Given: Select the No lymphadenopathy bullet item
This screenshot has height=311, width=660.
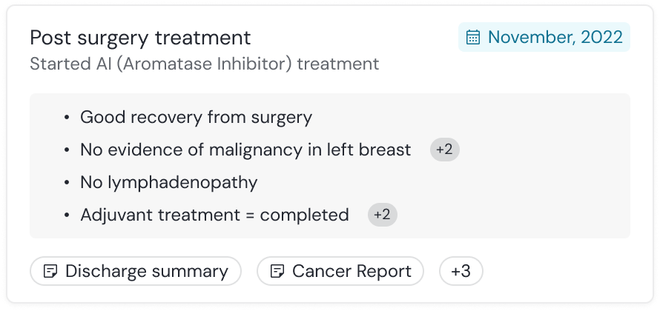Looking at the screenshot, I should coord(169,182).
